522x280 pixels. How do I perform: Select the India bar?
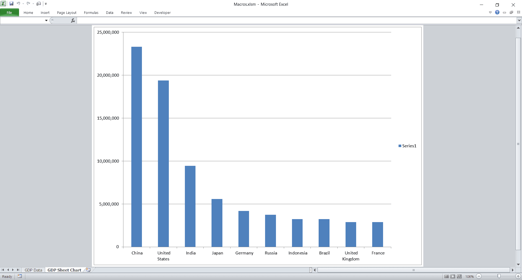click(x=190, y=206)
